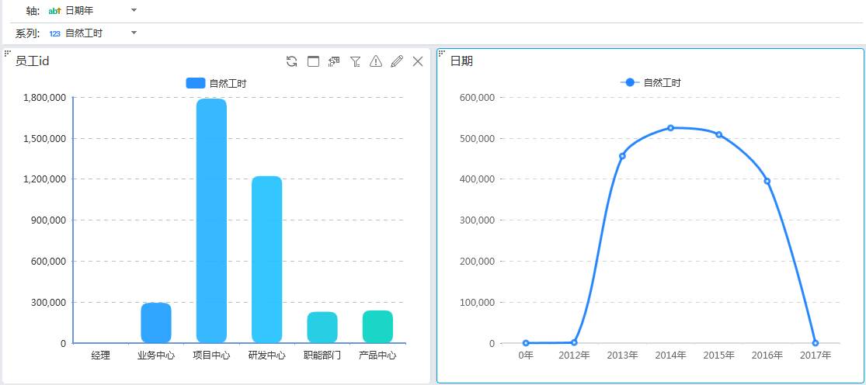This screenshot has width=866, height=385.
Task: Click the 系列: label
Action: coord(28,33)
